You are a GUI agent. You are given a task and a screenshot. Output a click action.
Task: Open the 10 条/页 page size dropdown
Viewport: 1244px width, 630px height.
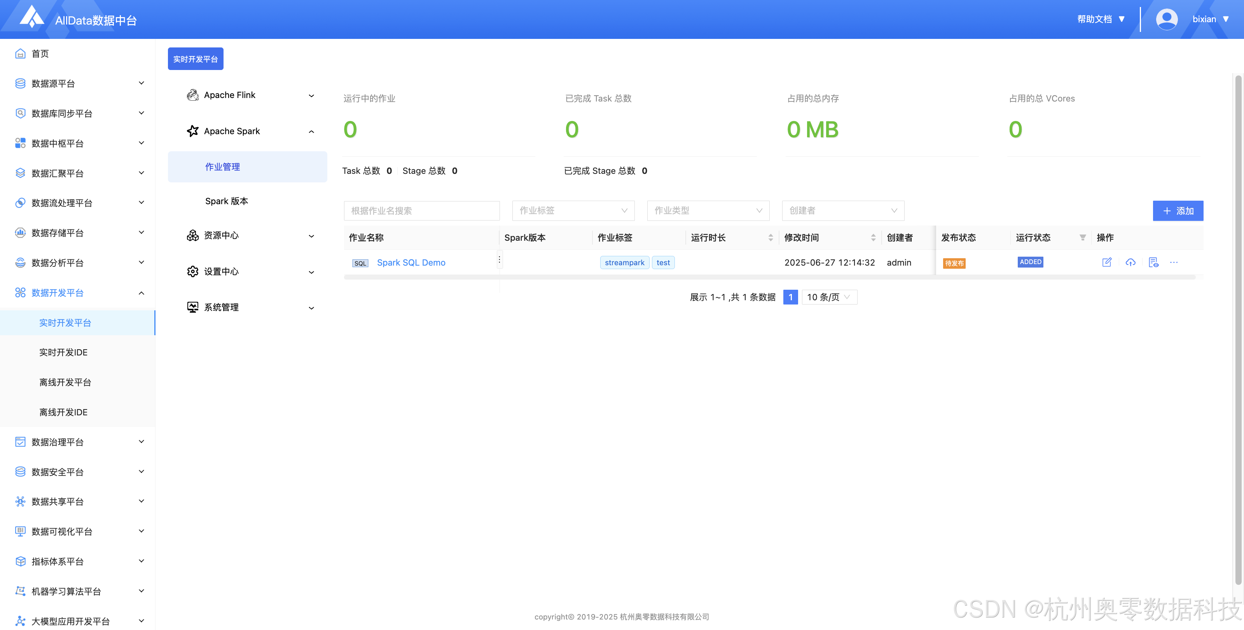(x=829, y=297)
